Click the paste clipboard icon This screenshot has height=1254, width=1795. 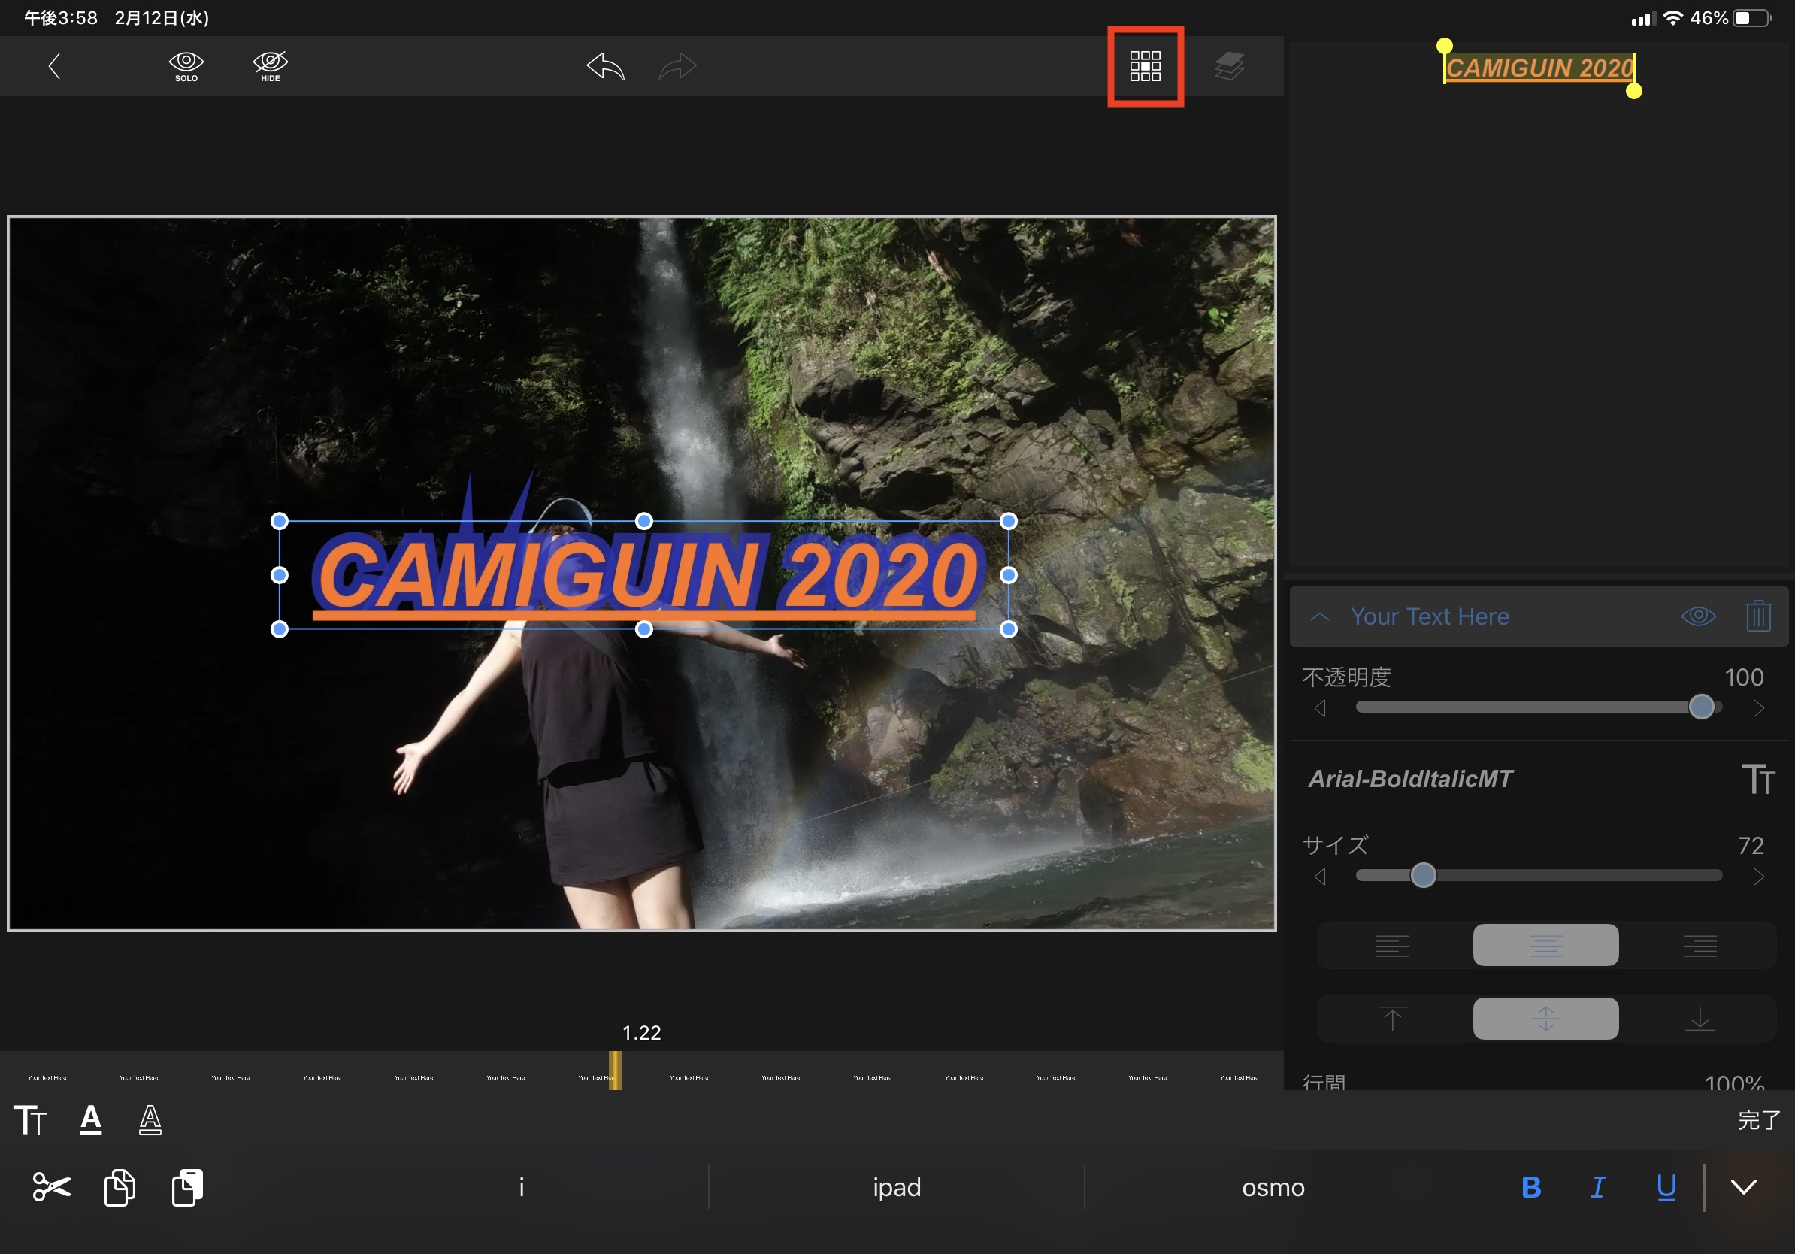[x=188, y=1187]
